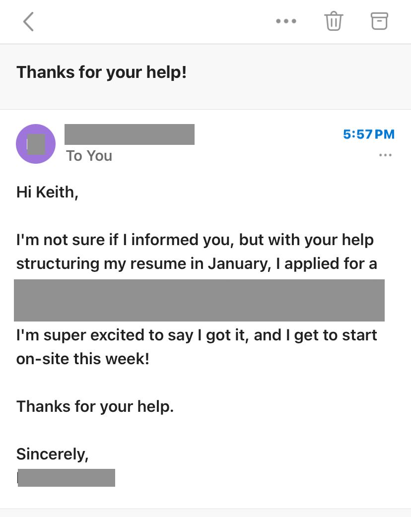
Task: Expand the "To You" recipient details
Action: [89, 156]
